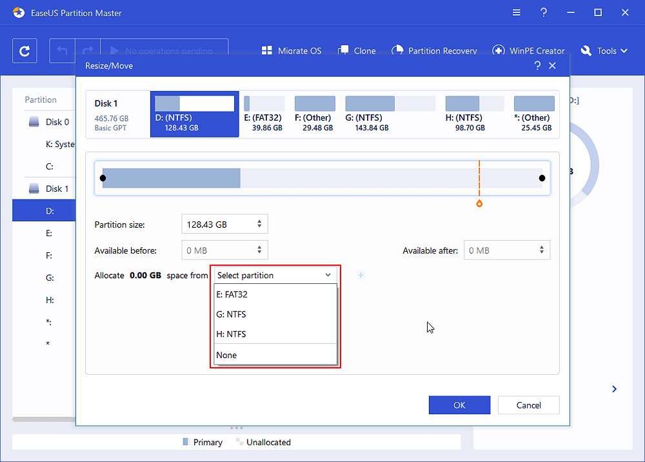
Task: Click the three-dot panel divider handle
Action: coord(237,428)
